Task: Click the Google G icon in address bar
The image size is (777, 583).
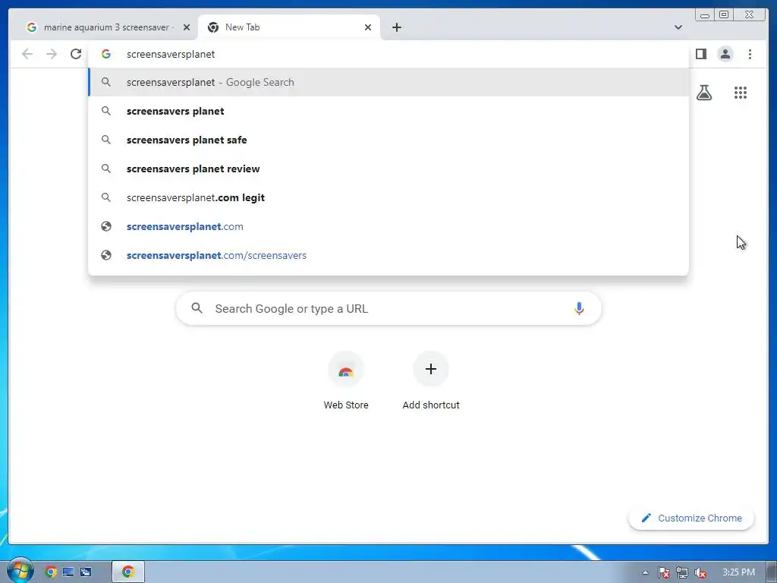Action: click(106, 54)
